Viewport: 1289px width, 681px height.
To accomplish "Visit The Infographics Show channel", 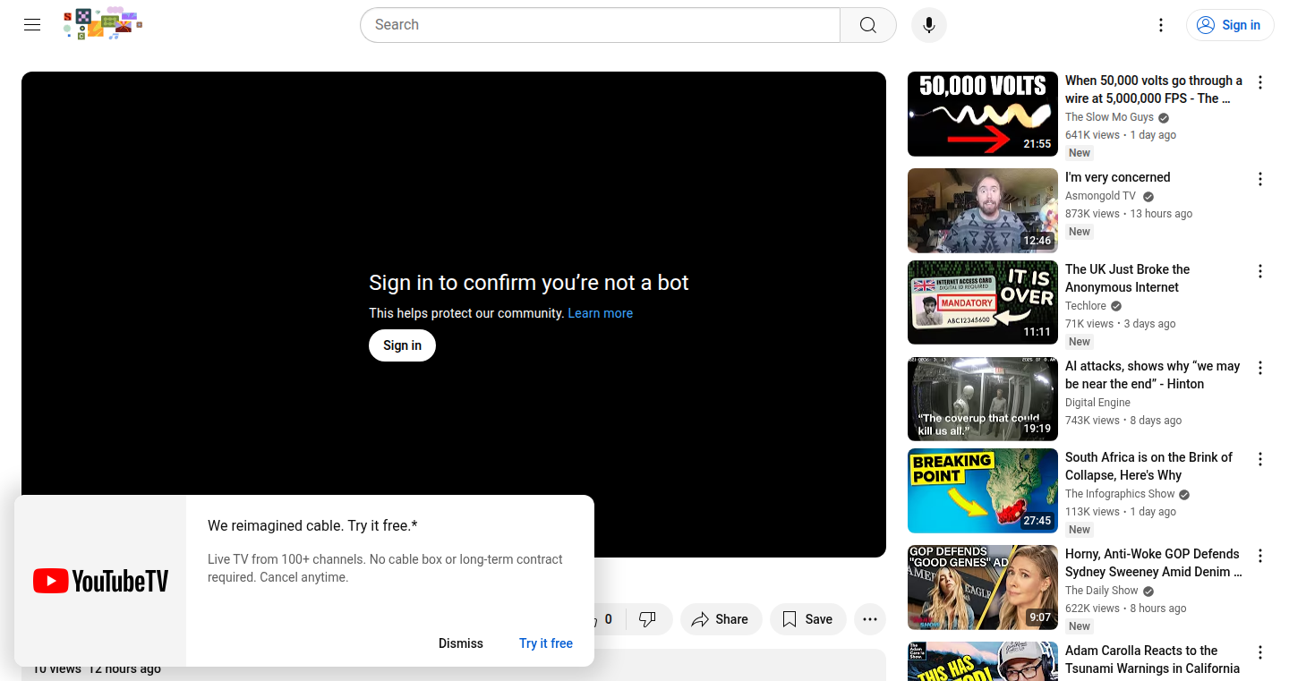I will pos(1120,494).
